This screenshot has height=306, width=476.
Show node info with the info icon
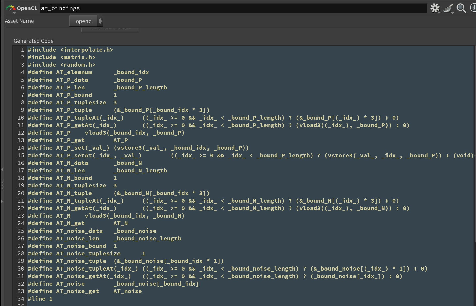pos(473,8)
